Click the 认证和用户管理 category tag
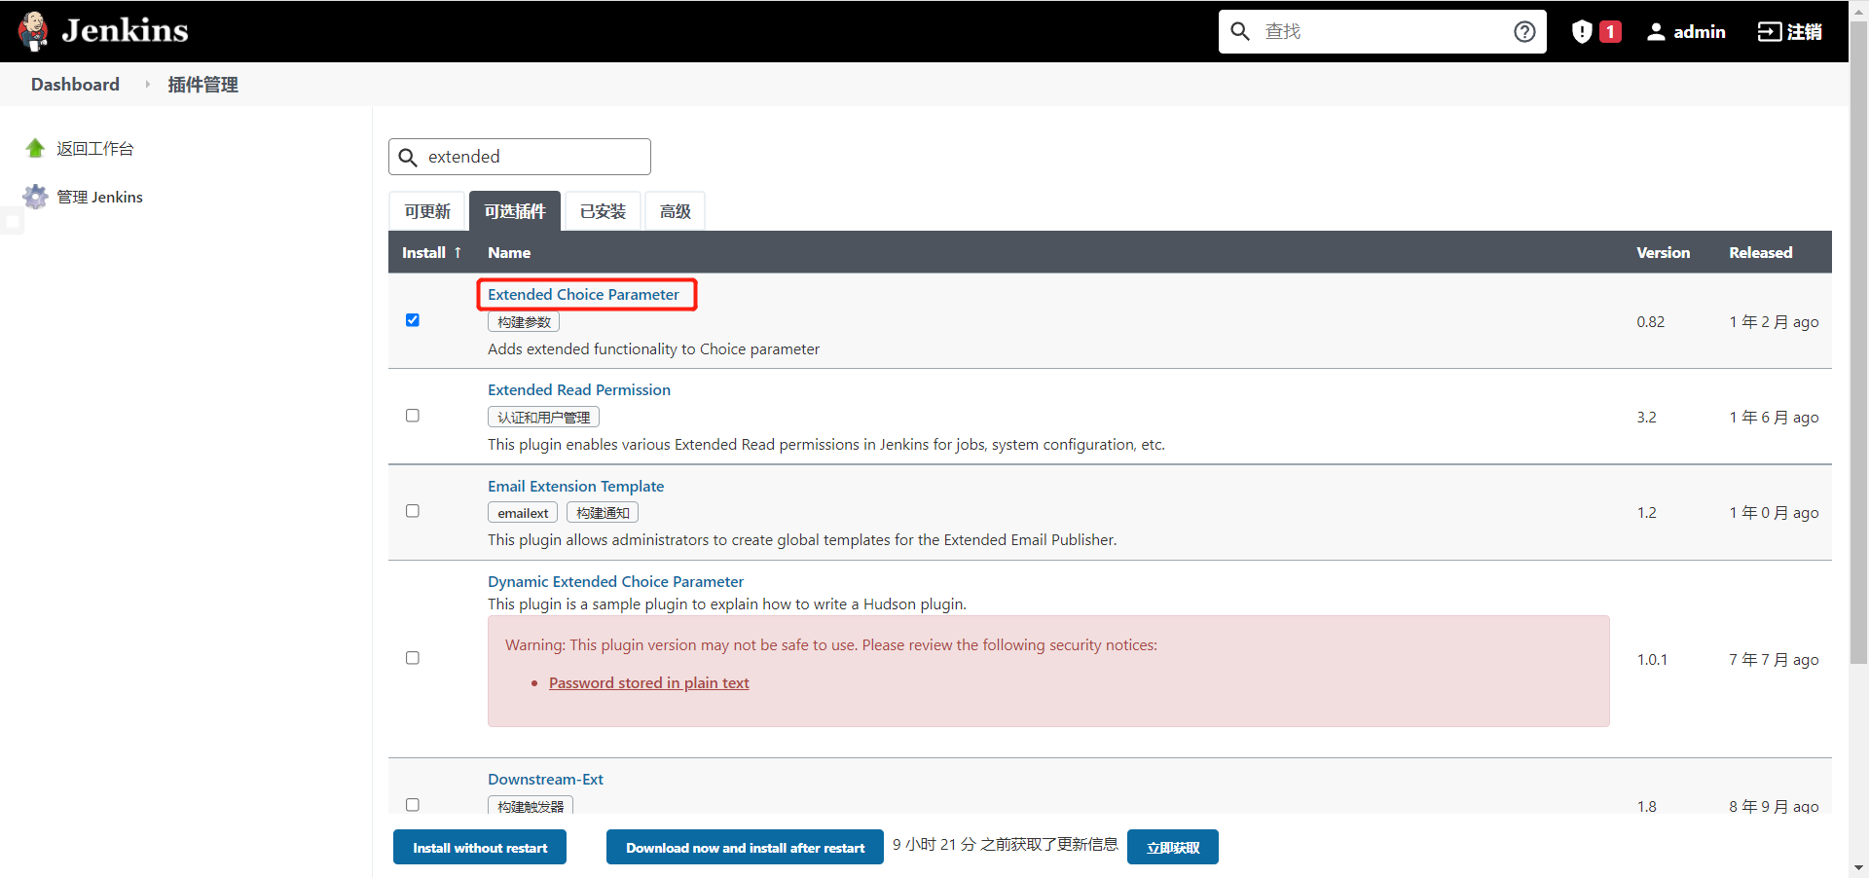This screenshot has width=1869, height=878. (543, 418)
